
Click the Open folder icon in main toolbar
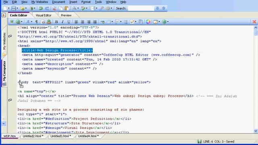(23, 8)
